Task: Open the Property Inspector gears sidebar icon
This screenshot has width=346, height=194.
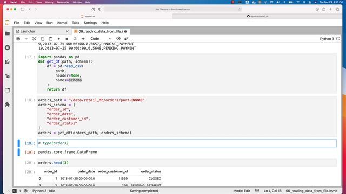Action: 7,76
